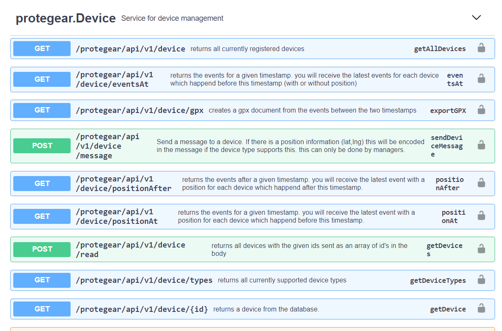Click the /device/eventsAt path link

tap(114, 79)
